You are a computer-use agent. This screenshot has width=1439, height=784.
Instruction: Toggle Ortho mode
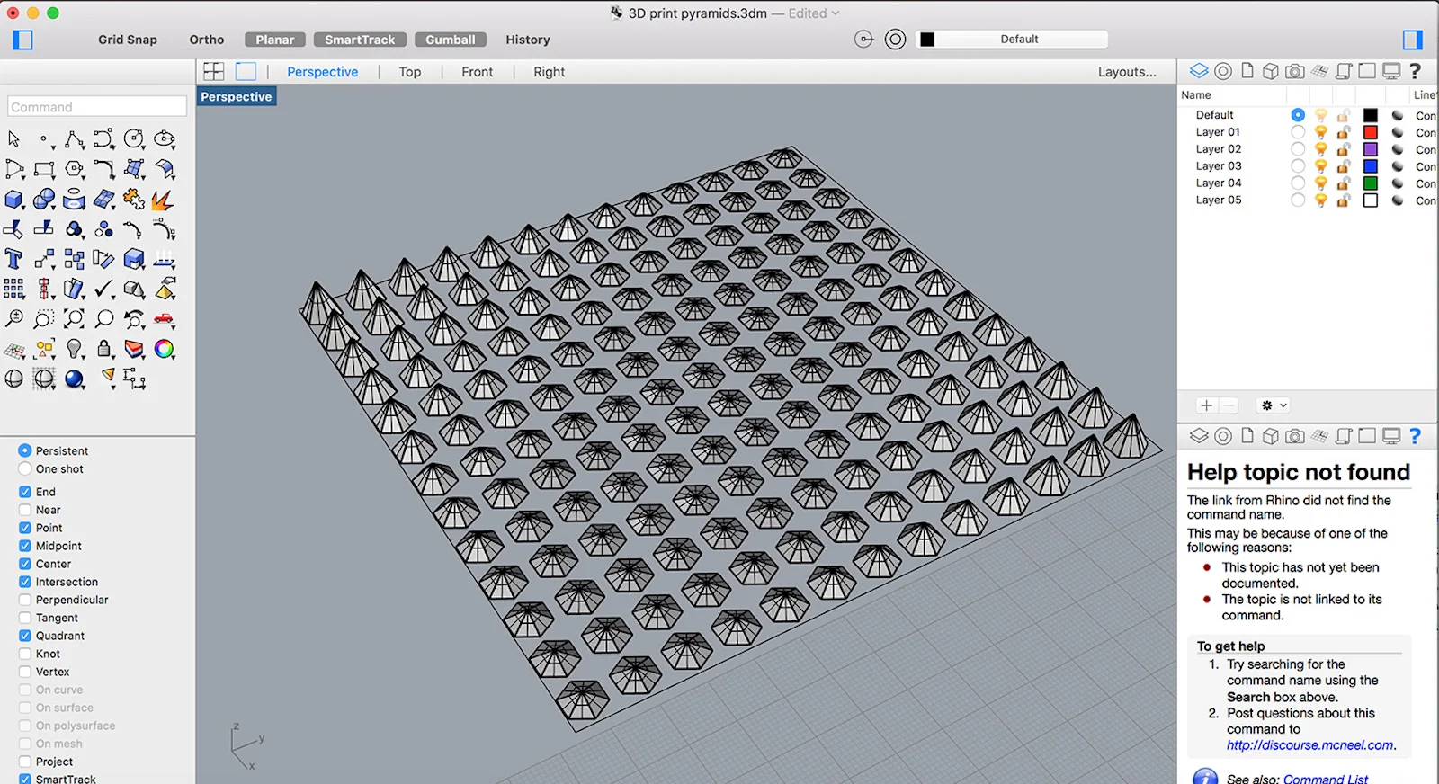coord(207,40)
